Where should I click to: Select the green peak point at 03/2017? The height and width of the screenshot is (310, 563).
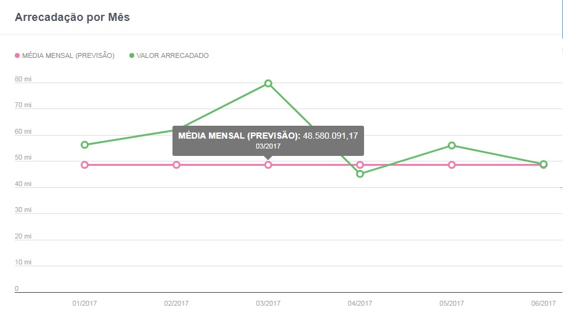268,83
